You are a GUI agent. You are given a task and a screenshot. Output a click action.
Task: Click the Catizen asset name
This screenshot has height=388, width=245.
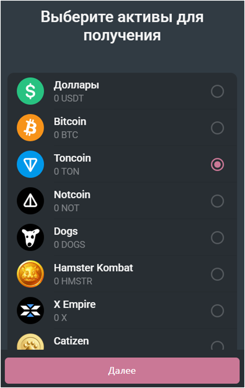coord(71,341)
